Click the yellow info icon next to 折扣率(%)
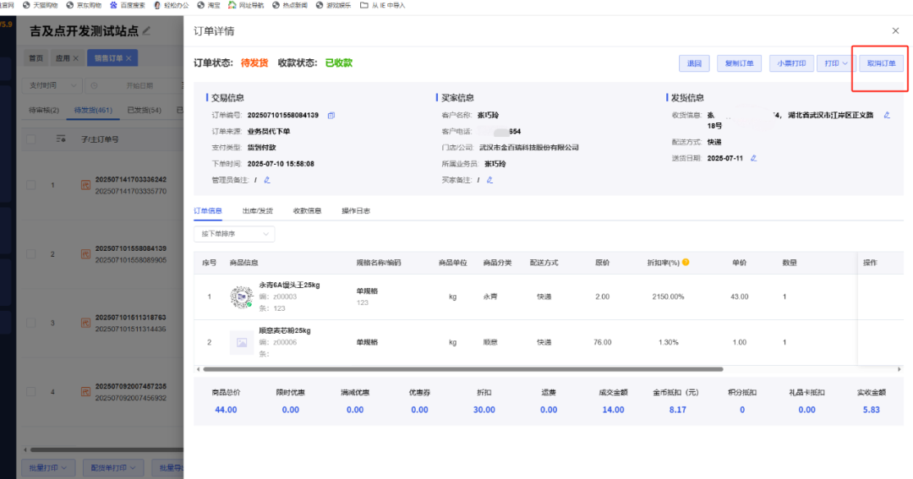The image size is (913, 479). pos(686,263)
